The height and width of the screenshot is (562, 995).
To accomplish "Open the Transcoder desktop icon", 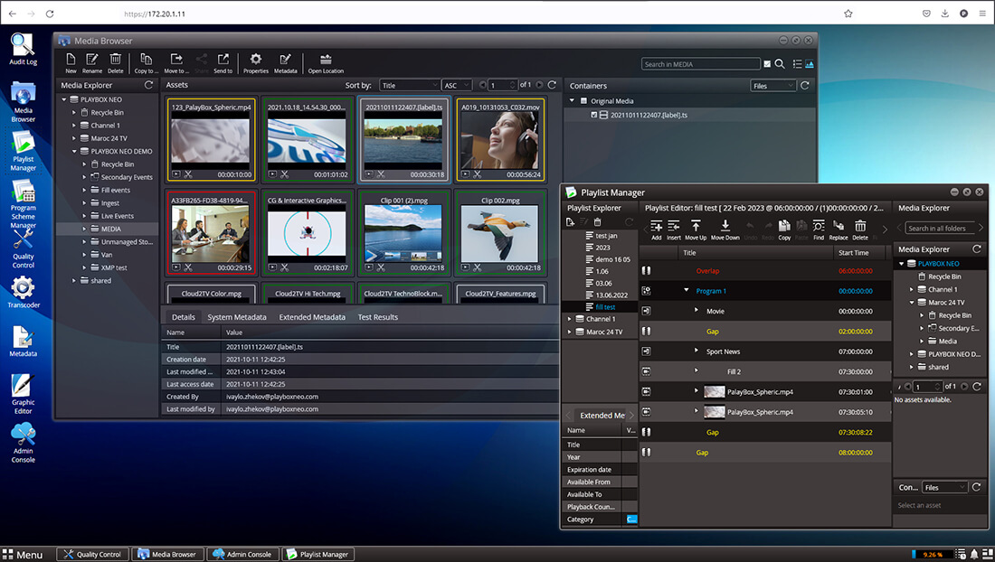I will pyautogui.click(x=24, y=293).
